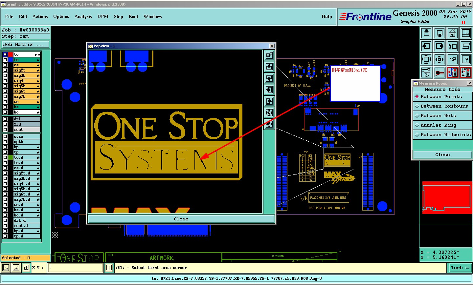The width and height of the screenshot is (473, 285).
Task: Select Between Midpoints measure mode
Action: (x=442, y=134)
